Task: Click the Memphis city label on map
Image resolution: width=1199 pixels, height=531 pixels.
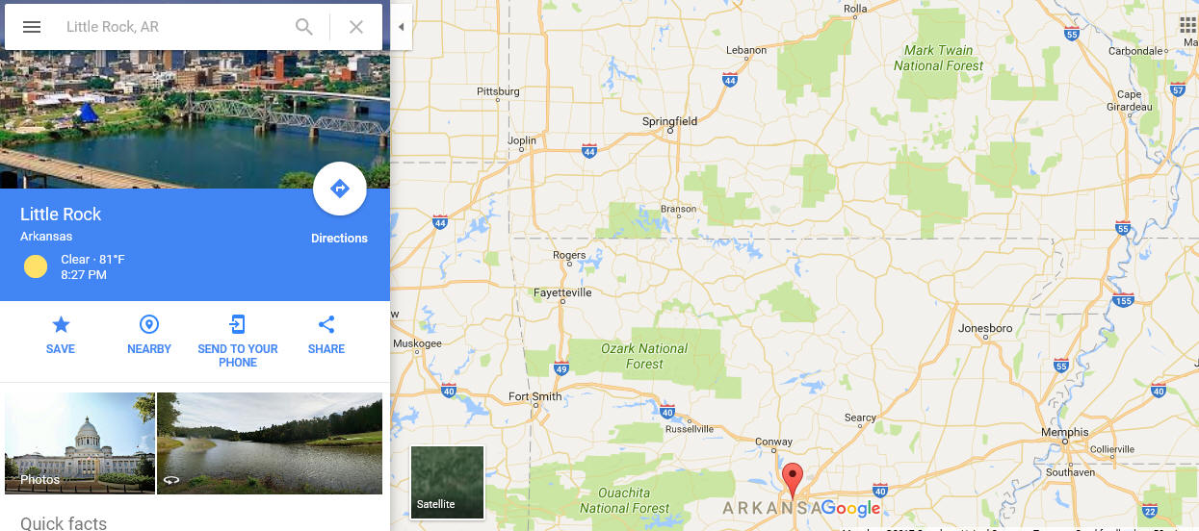Action: 1064,433
